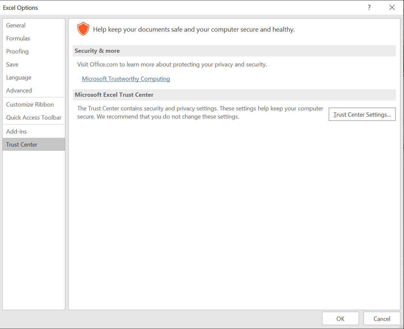
Task: Click the Security & more section header
Action: [234, 51]
